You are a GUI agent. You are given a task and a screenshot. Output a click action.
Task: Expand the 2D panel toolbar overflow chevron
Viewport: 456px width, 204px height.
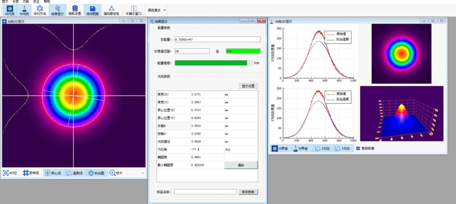pyautogui.click(x=143, y=173)
